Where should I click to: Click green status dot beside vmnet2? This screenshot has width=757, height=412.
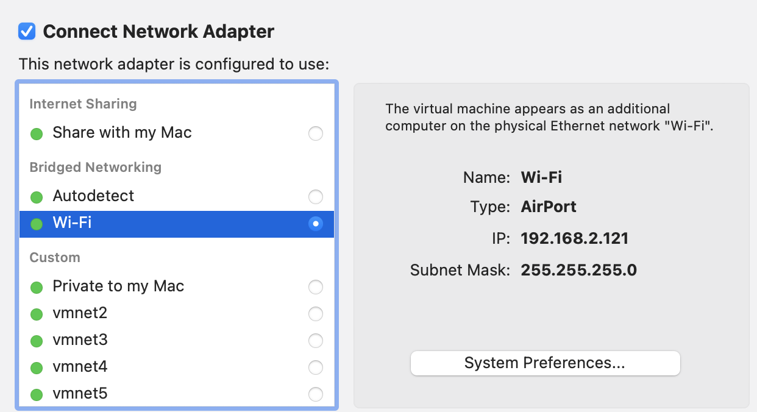(x=37, y=314)
